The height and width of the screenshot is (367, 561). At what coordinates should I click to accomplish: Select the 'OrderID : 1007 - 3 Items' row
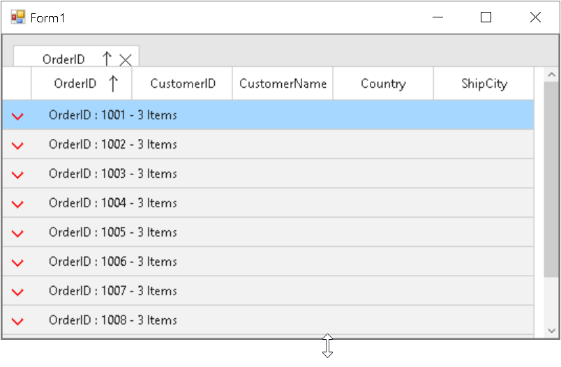point(268,291)
